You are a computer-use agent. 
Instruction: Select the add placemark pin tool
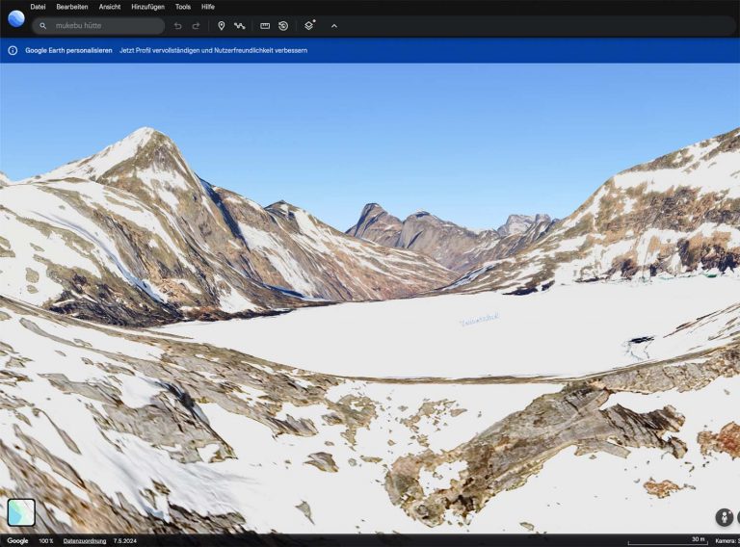pyautogui.click(x=221, y=26)
